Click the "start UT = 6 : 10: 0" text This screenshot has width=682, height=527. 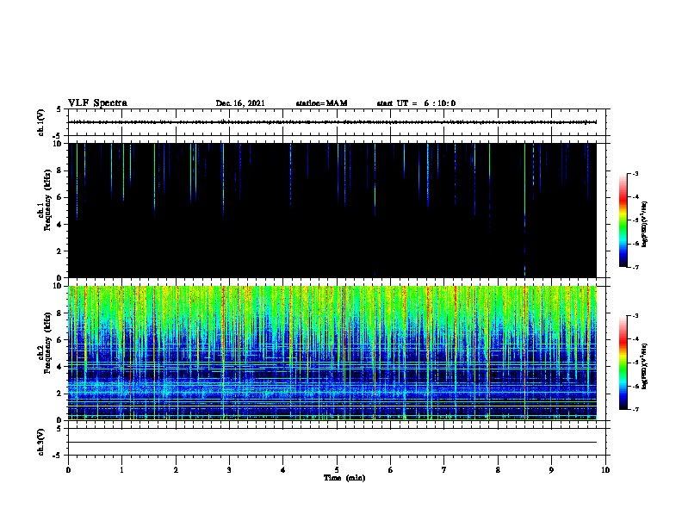(x=416, y=103)
